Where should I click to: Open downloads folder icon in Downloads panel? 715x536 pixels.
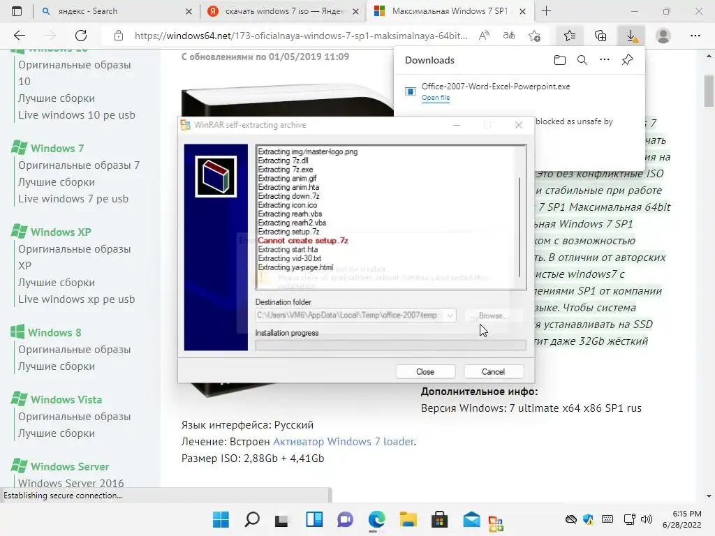click(x=560, y=60)
